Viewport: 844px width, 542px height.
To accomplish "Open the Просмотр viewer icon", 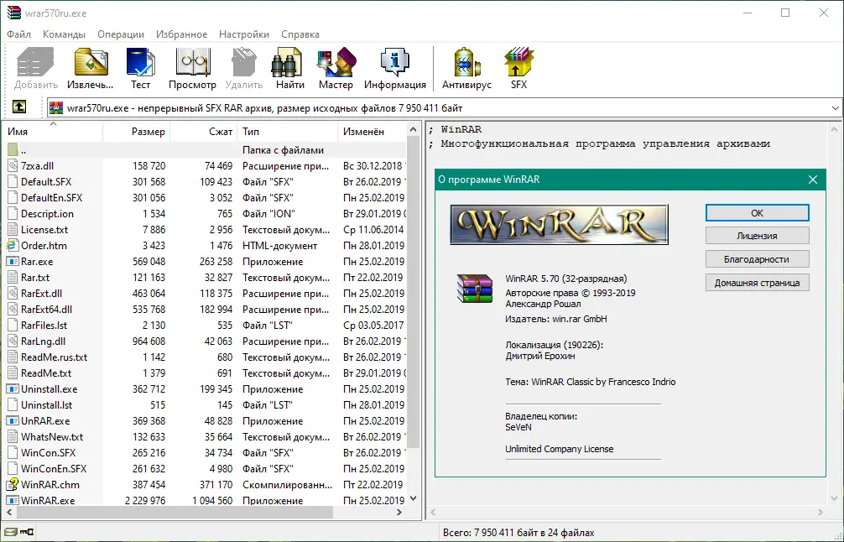I will (x=192, y=62).
